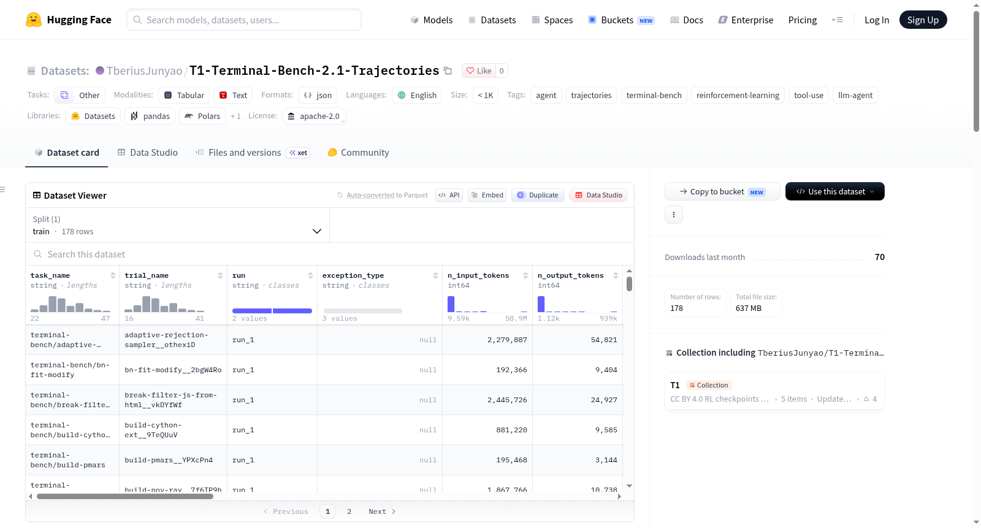Open the Data Studio tab
981x528 pixels.
[148, 153]
